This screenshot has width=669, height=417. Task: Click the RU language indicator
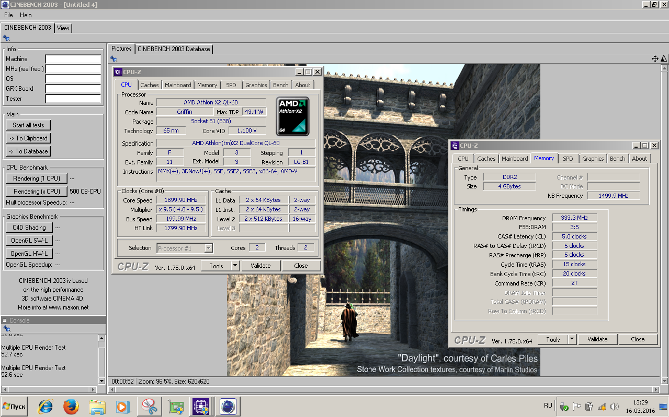point(548,406)
